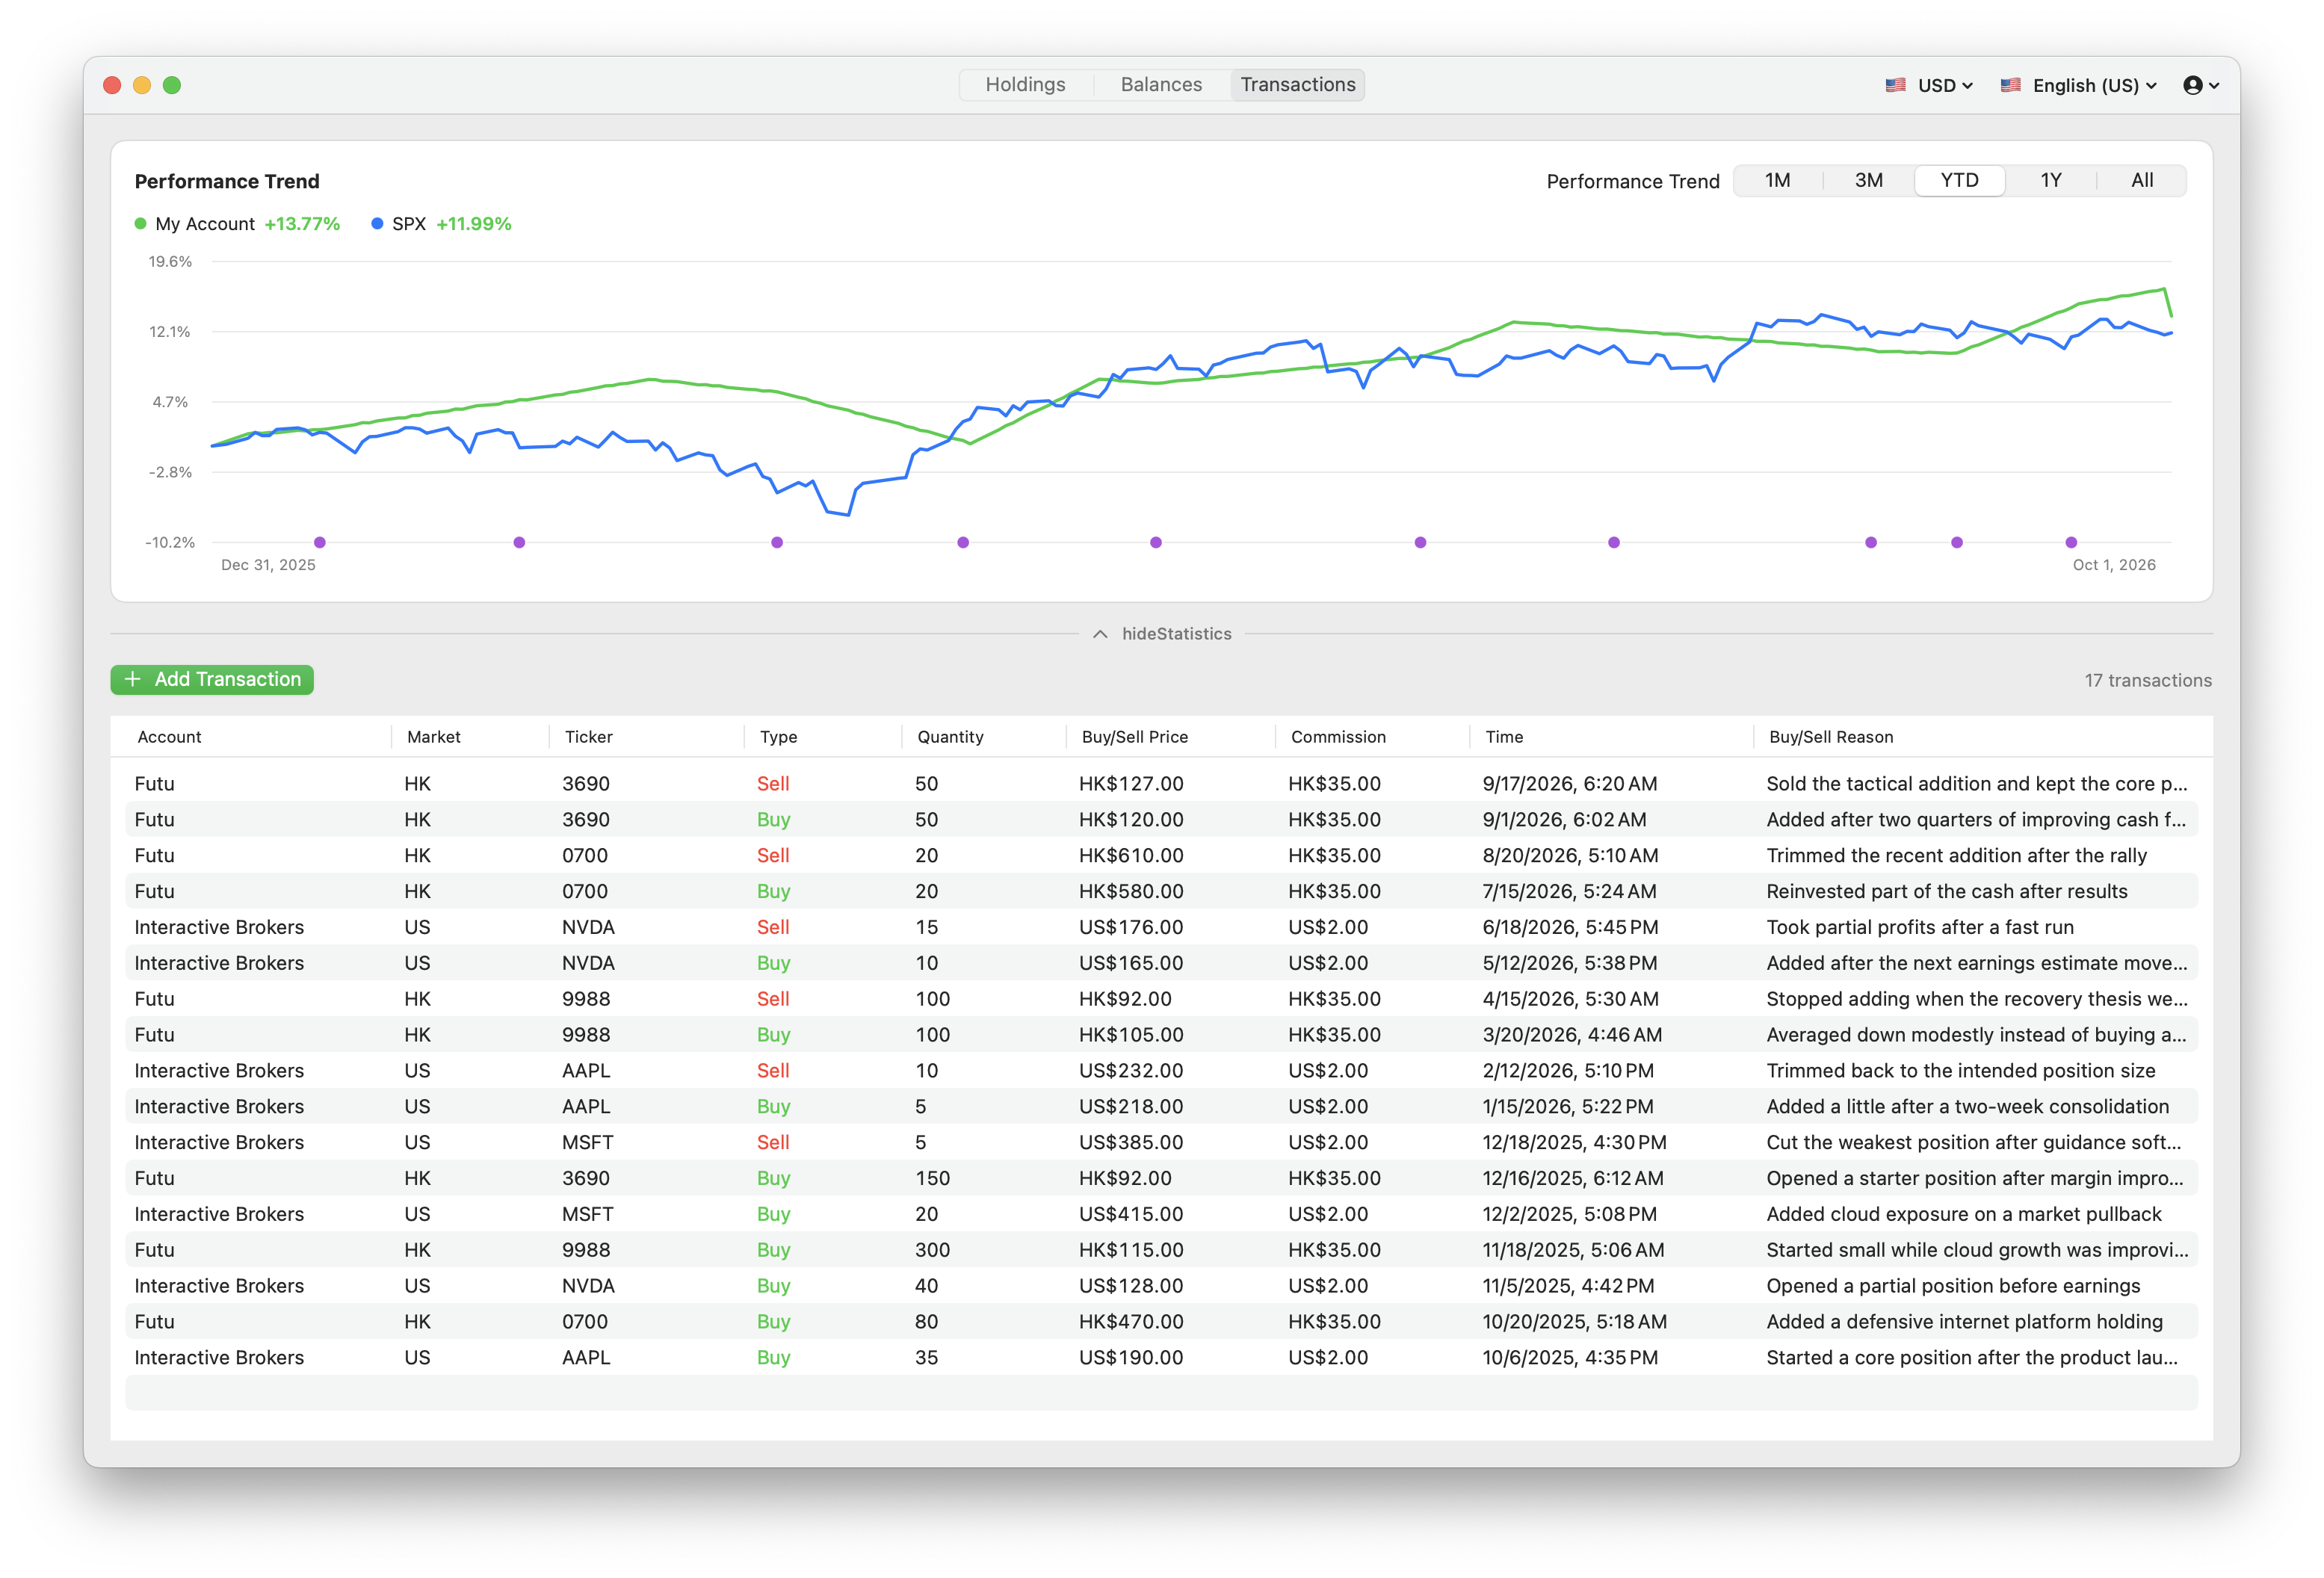This screenshot has width=2324, height=1578.
Task: Set performance range to 1Y
Action: 2050,181
